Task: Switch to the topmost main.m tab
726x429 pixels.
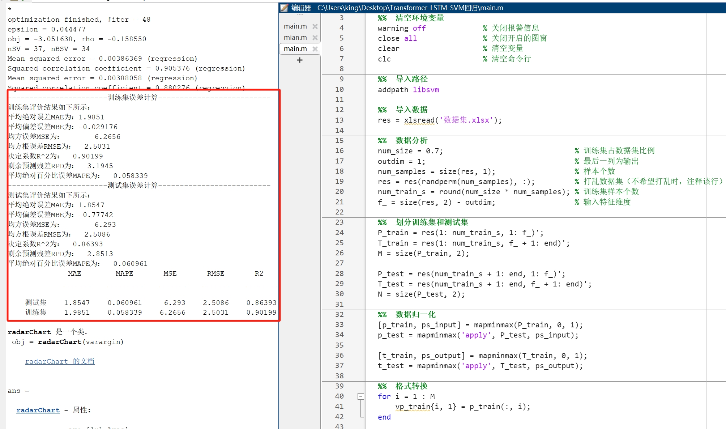Action: (295, 26)
